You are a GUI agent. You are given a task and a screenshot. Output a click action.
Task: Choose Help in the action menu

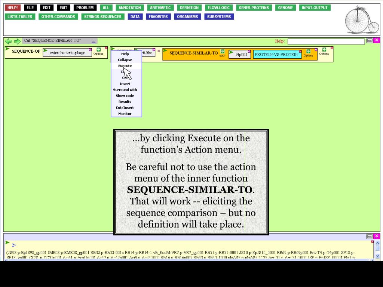click(125, 54)
